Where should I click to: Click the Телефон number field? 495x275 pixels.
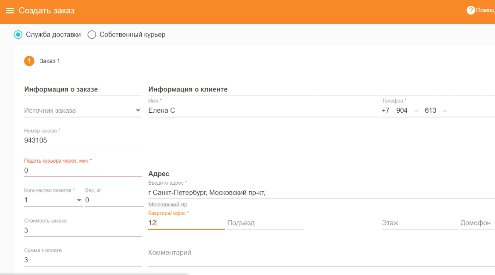(438, 110)
